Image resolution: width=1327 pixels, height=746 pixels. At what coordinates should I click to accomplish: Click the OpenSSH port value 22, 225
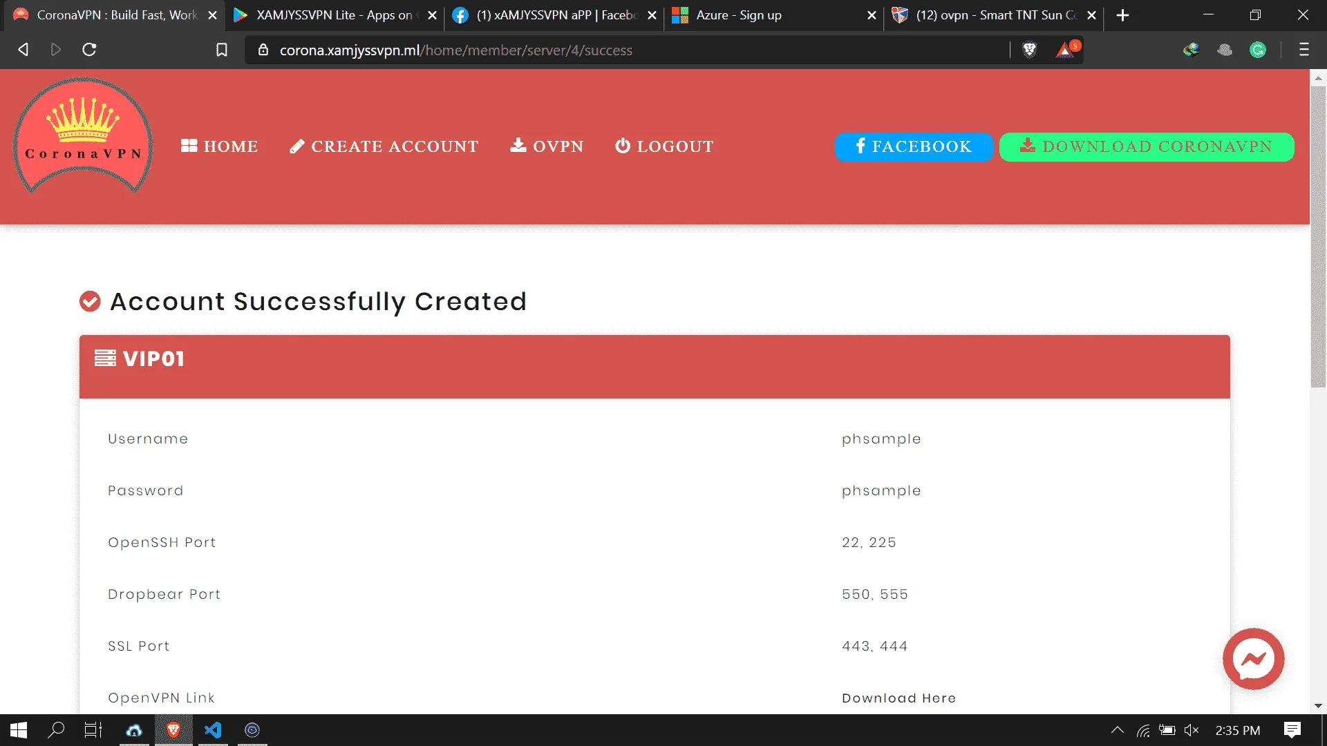869,543
